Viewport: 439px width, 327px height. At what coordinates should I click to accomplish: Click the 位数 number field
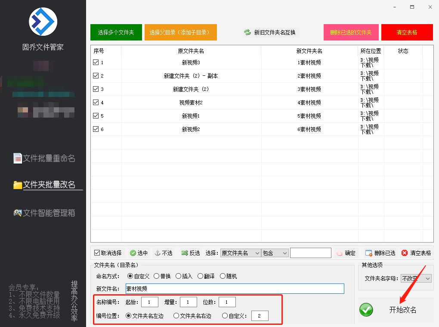pos(227,302)
